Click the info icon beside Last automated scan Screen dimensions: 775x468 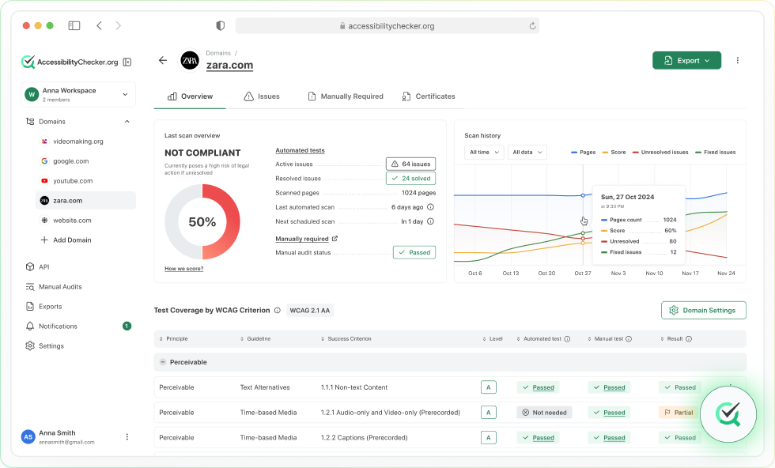tap(430, 207)
